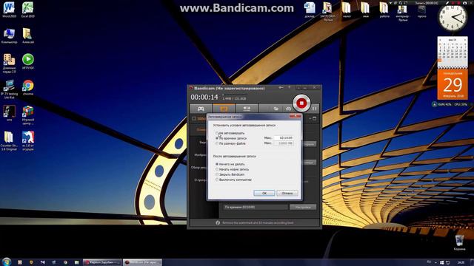Click the remove watermark banner link
The width and height of the screenshot is (474, 266).
pos(258,222)
